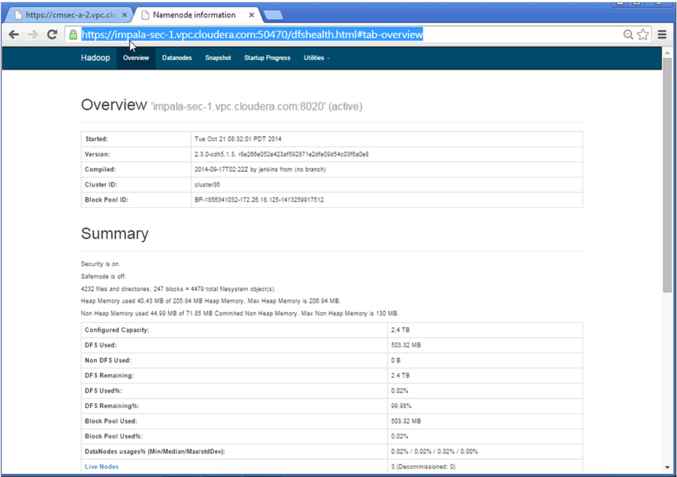
Task: Bookmark this page with the star icon
Action: pos(643,35)
